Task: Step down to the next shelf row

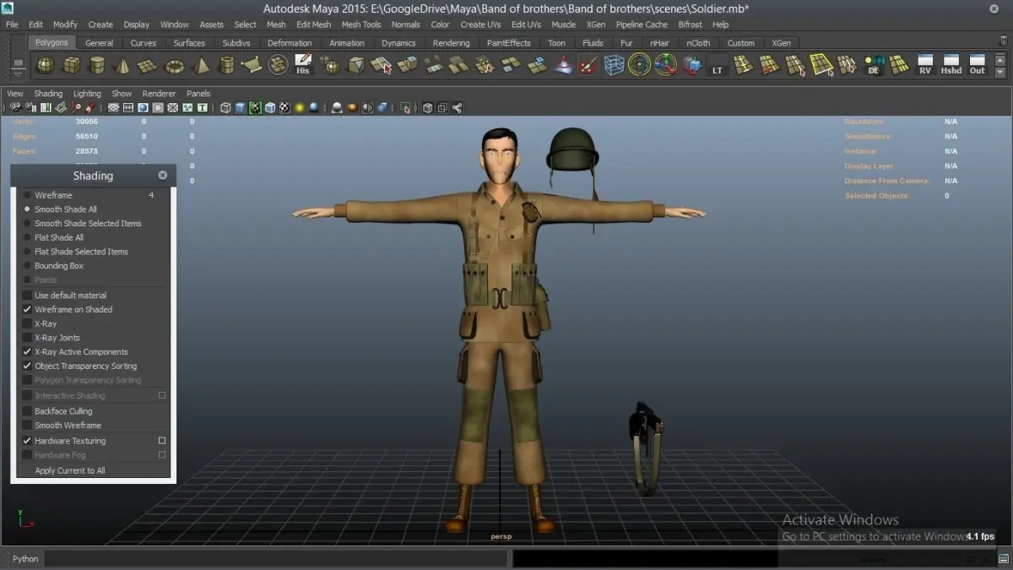Action: (1001, 73)
